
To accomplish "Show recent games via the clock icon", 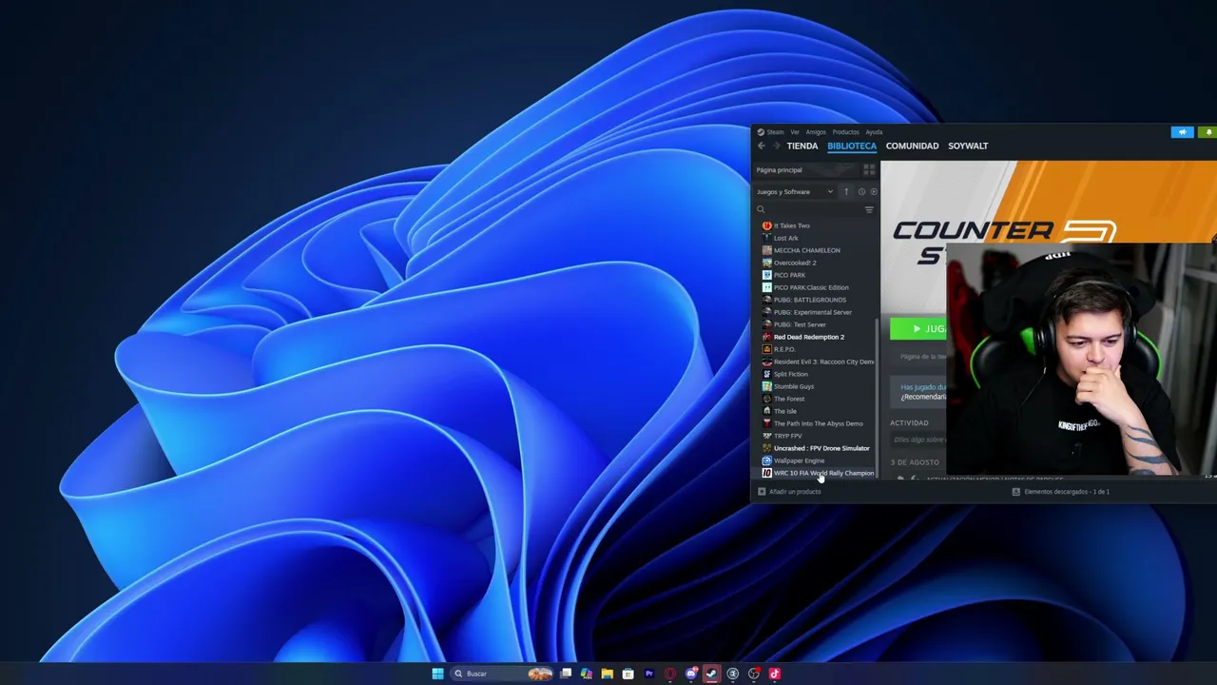I will 861,191.
